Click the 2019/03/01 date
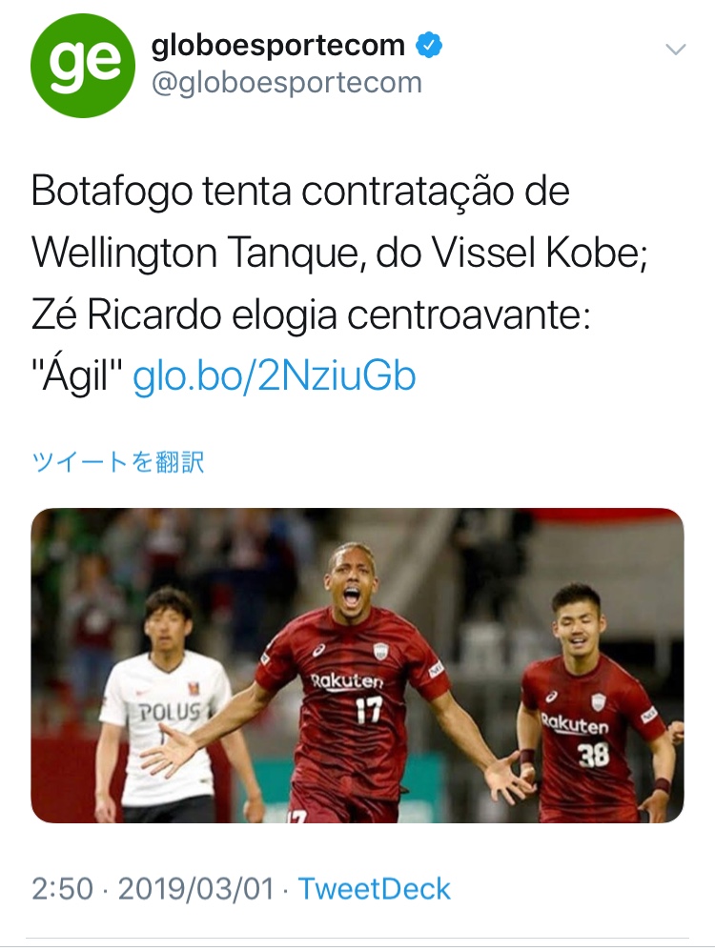This screenshot has width=715, height=951. pyautogui.click(x=196, y=890)
